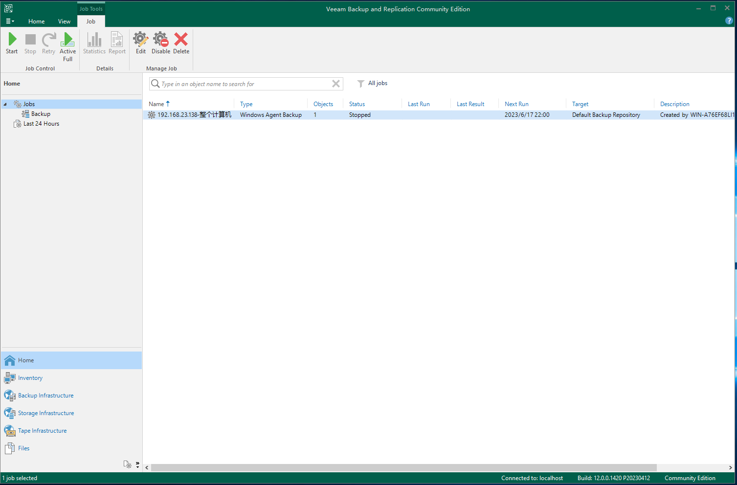The height and width of the screenshot is (485, 737).
Task: Click the Stopped status cell
Action: [360, 115]
